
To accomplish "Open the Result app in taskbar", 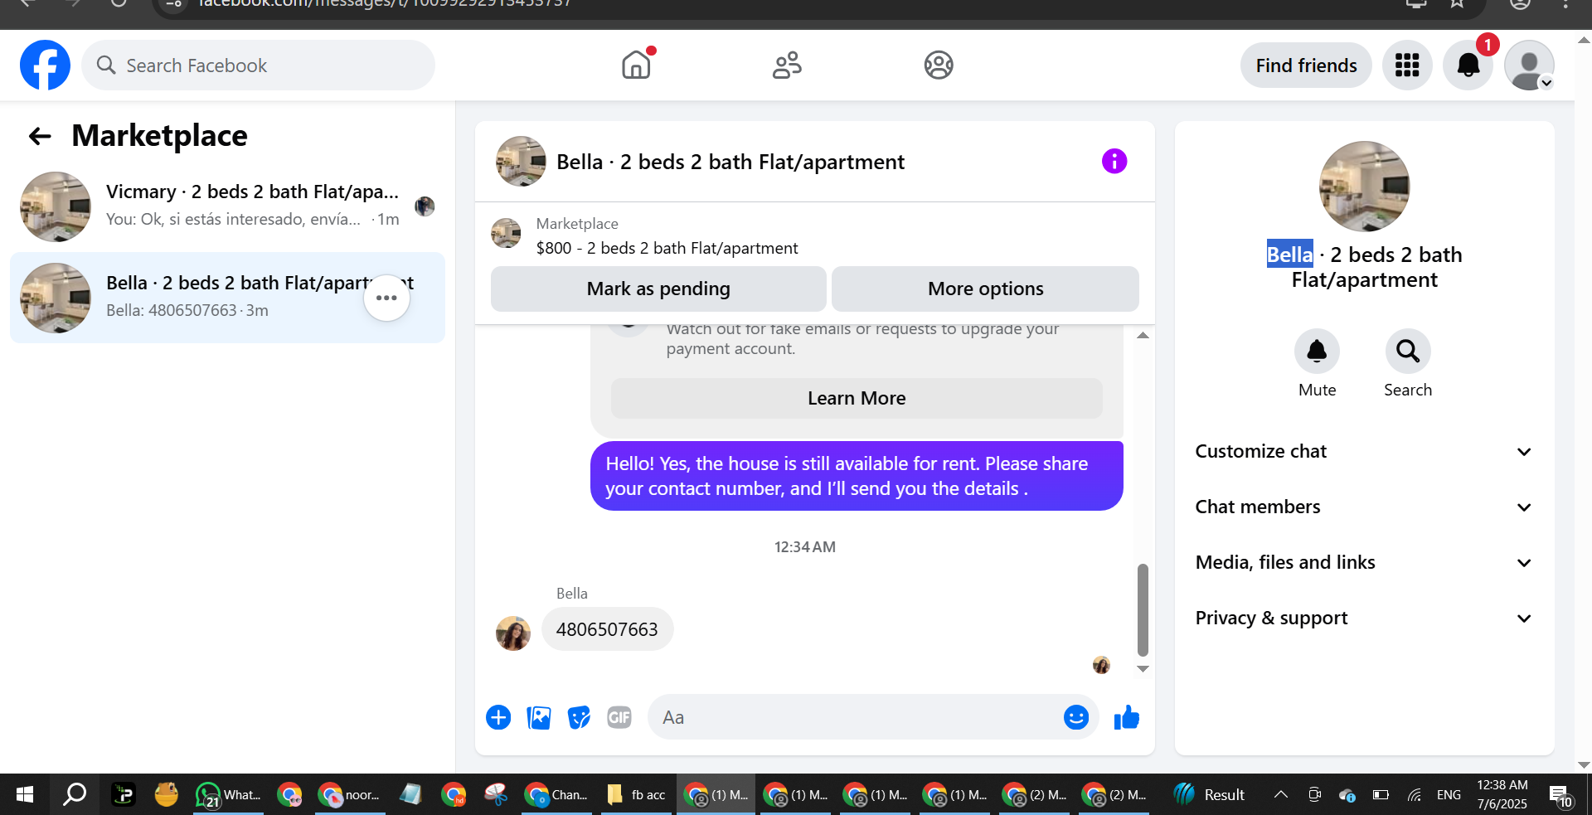I will [1209, 794].
